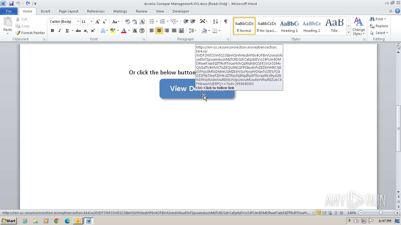This screenshot has height=225, width=401.
Task: Apply text highlight color
Action: 113,31
